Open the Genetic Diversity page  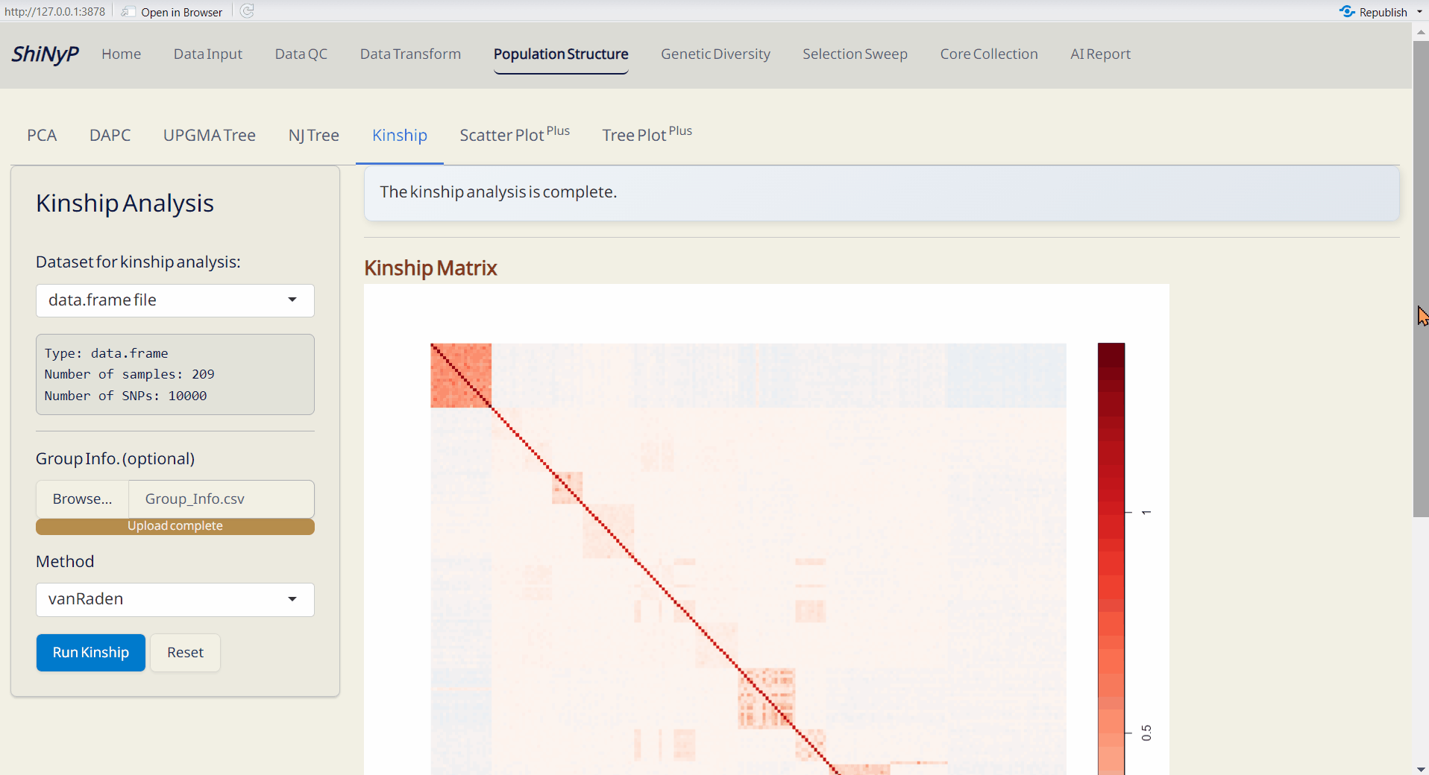click(x=715, y=54)
